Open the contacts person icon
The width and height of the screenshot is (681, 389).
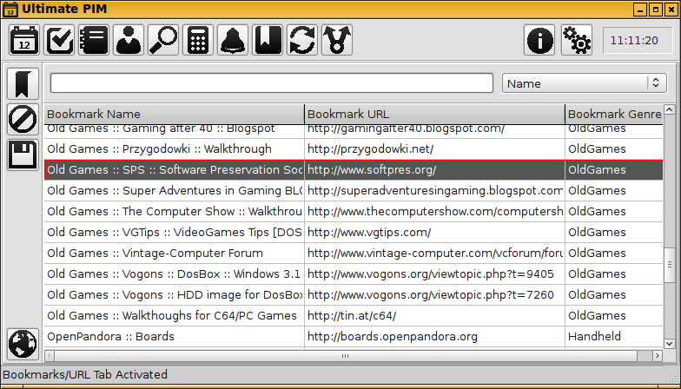pyautogui.click(x=129, y=40)
